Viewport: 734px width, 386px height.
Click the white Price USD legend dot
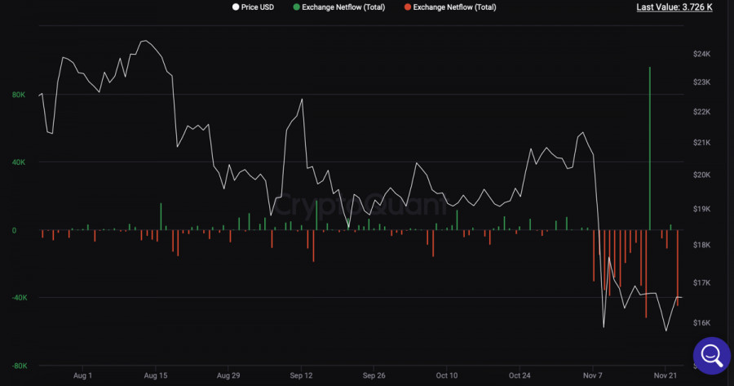point(236,7)
